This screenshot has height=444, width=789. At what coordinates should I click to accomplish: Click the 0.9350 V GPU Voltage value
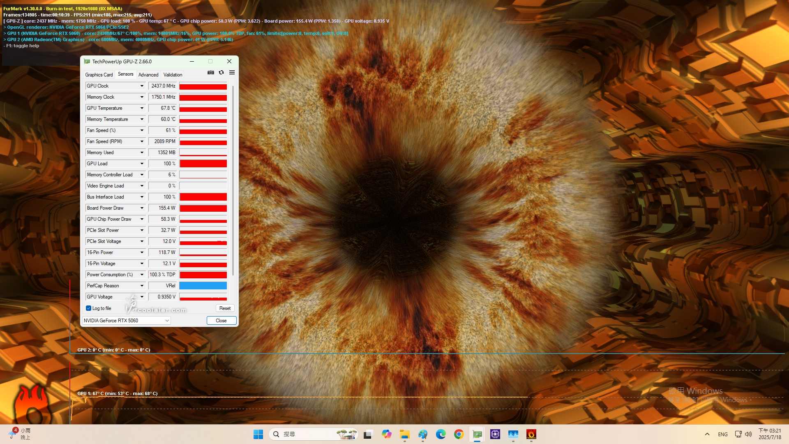click(x=163, y=297)
